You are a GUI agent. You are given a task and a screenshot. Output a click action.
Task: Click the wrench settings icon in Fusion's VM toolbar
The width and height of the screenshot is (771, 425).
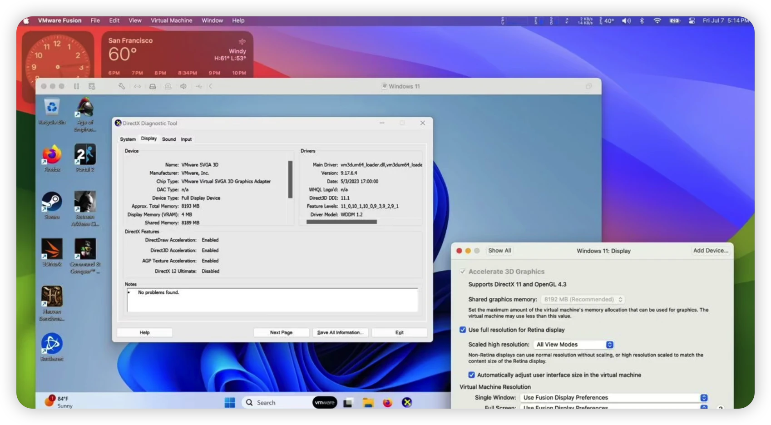121,86
